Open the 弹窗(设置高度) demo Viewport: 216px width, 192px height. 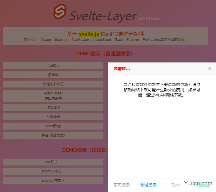click(x=53, y=135)
